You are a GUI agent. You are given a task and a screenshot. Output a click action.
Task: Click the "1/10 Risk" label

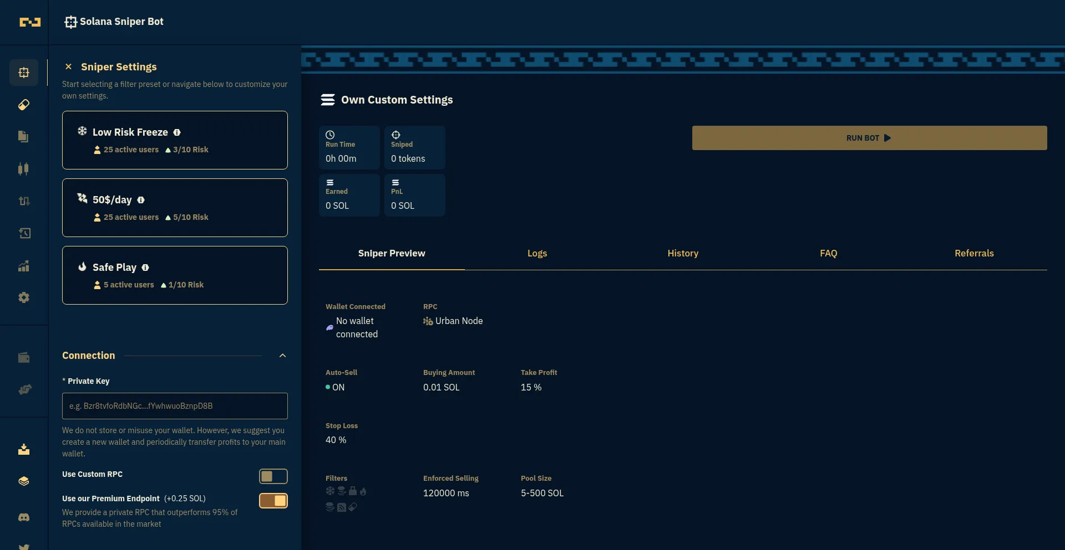(x=186, y=285)
